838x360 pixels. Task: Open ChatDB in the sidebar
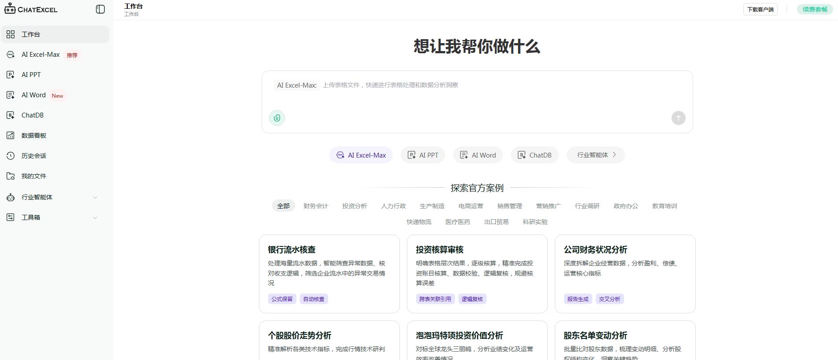coord(55,115)
